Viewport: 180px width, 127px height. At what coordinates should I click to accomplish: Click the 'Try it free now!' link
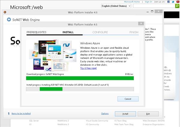tap(88, 68)
